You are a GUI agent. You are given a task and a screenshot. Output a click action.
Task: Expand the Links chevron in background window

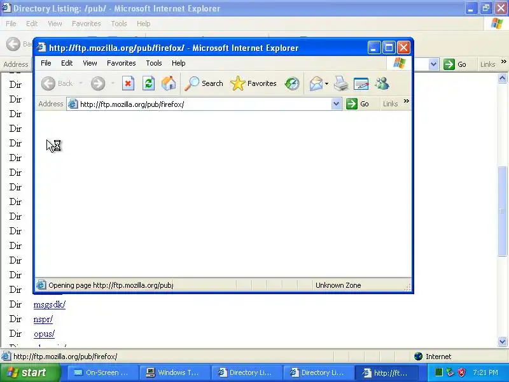pos(503,61)
